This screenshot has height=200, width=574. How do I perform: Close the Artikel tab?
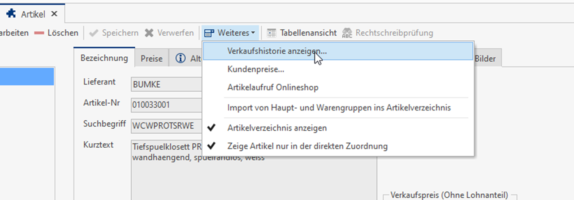pyautogui.click(x=54, y=14)
